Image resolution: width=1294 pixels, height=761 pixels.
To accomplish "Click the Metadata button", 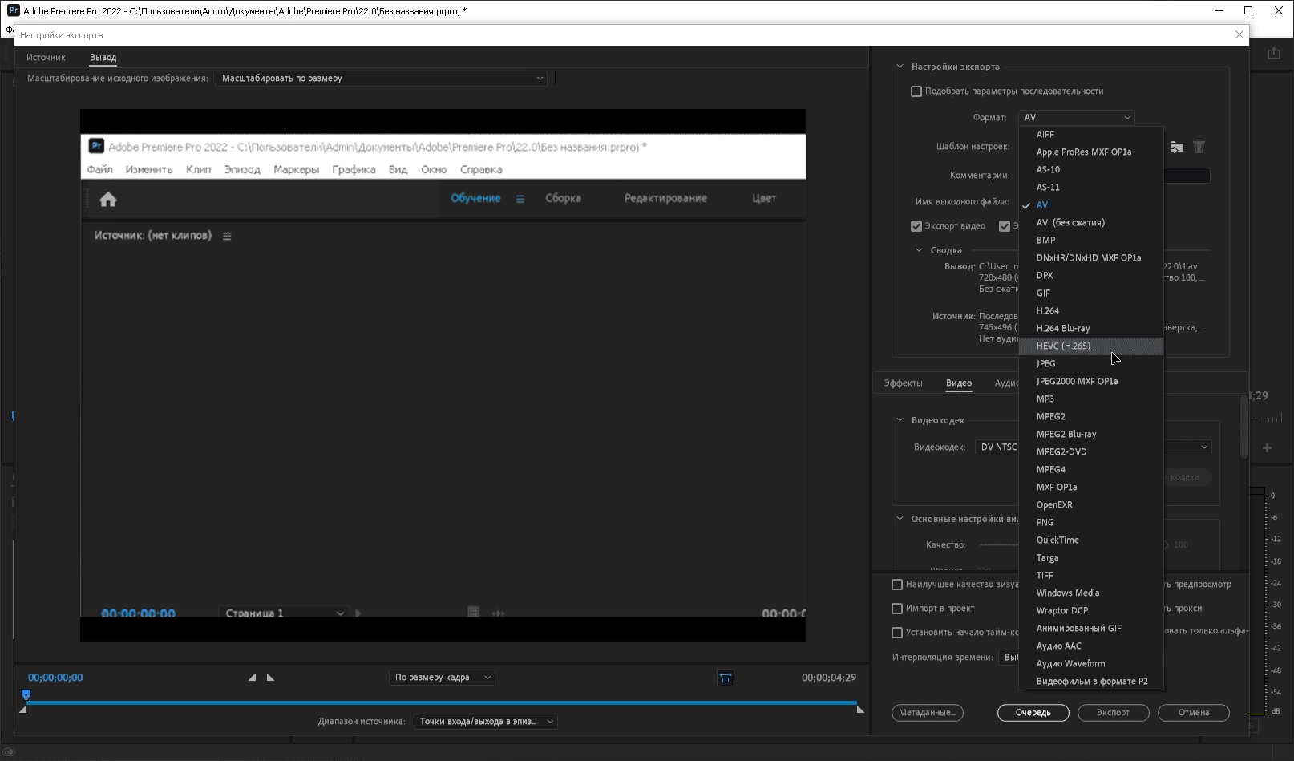I will 927,713.
